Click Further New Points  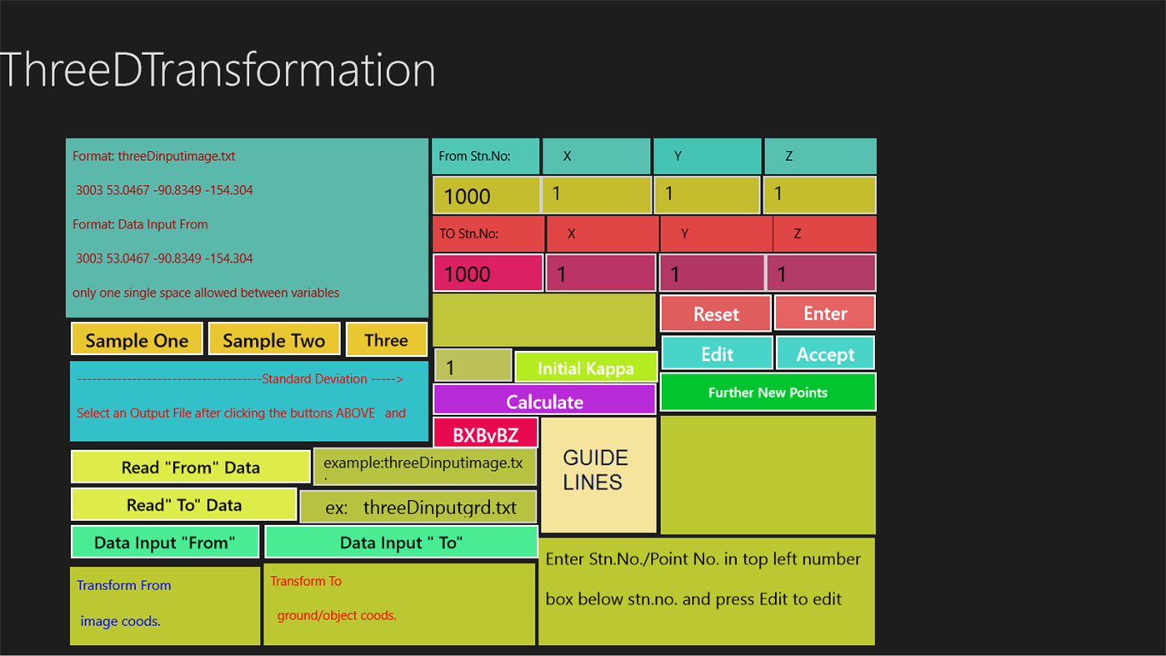pos(767,392)
